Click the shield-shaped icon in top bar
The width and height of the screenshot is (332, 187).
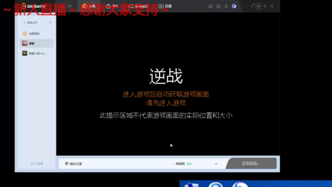click(210, 6)
